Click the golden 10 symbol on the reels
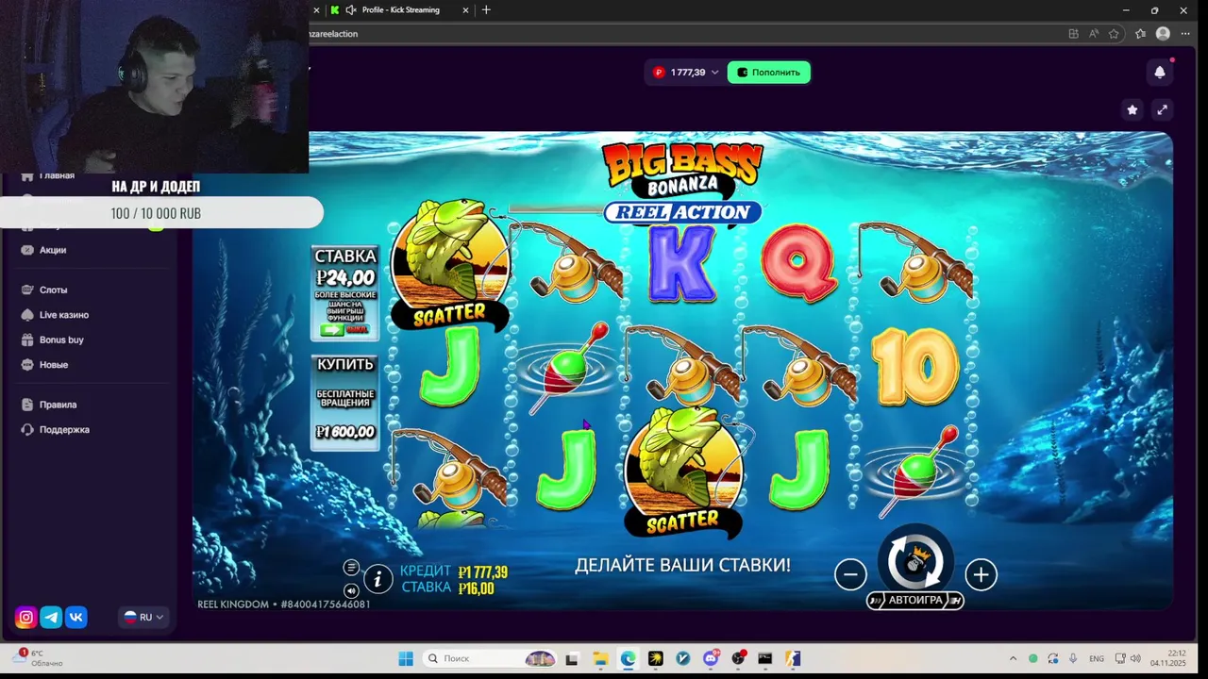Viewport: 1208px width, 679px height. tap(915, 367)
